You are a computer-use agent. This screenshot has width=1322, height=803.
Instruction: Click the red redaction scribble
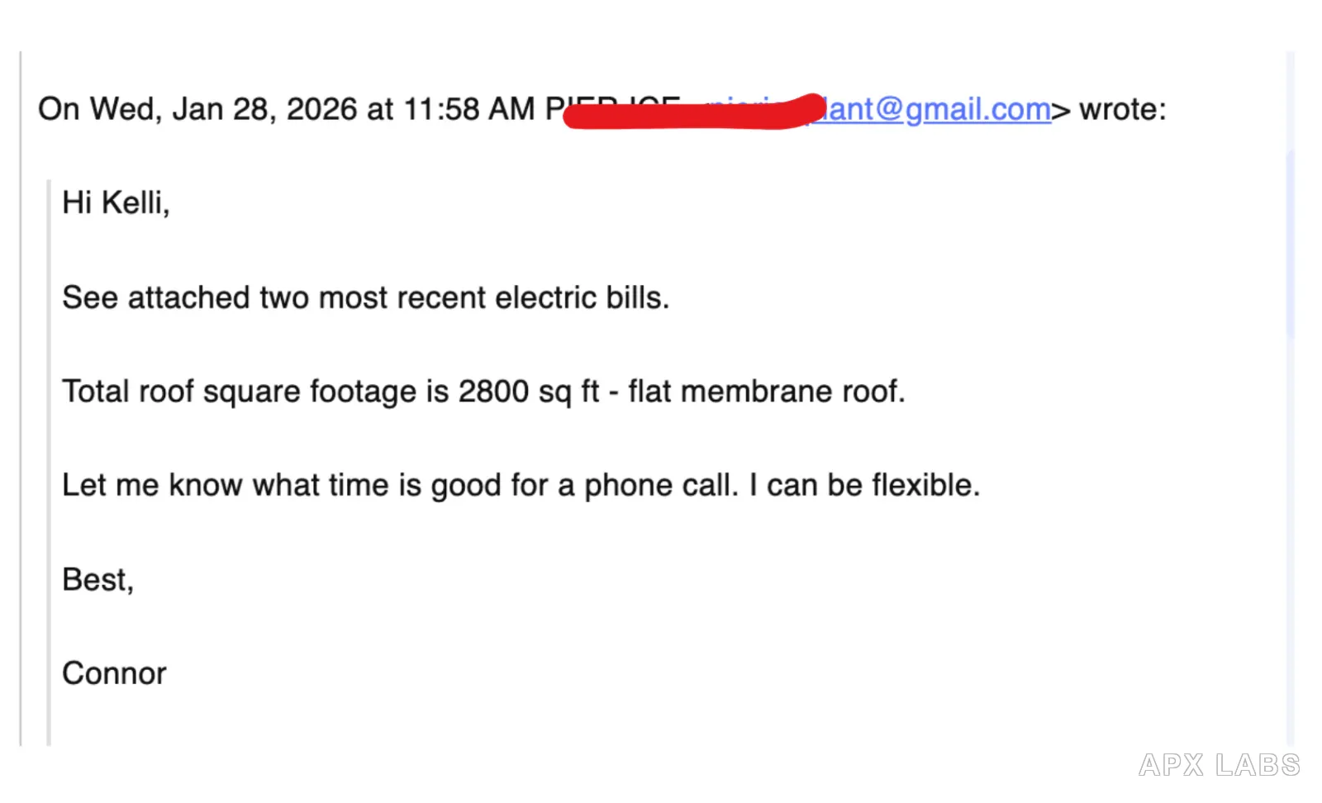pyautogui.click(x=694, y=112)
